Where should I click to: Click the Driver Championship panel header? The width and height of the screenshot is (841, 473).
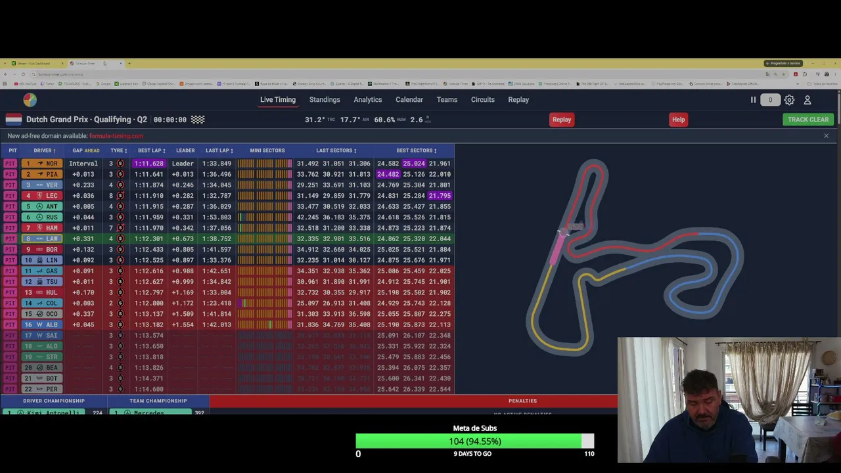click(x=54, y=401)
